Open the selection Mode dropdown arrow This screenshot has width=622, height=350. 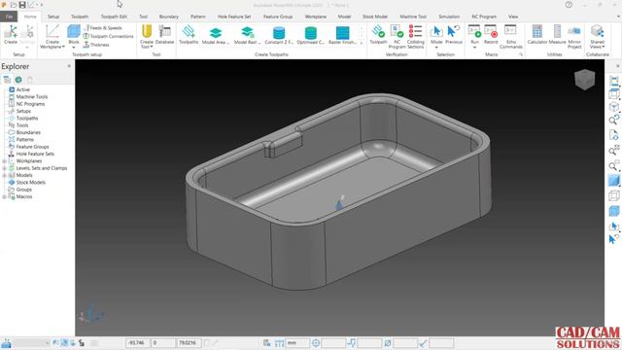click(x=436, y=48)
